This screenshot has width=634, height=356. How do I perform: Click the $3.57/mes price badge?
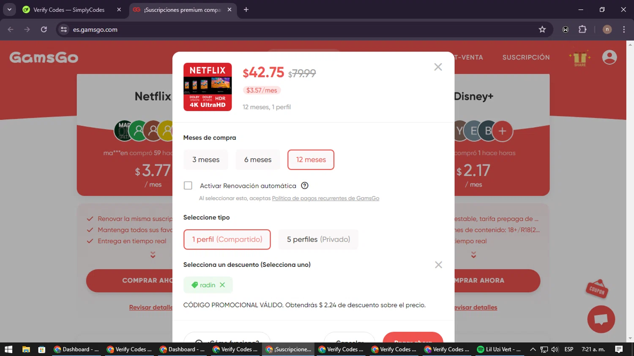[x=262, y=90]
